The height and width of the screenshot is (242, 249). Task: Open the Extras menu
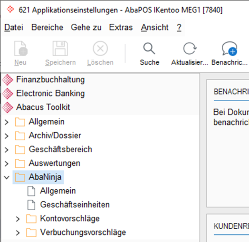click(x=121, y=27)
